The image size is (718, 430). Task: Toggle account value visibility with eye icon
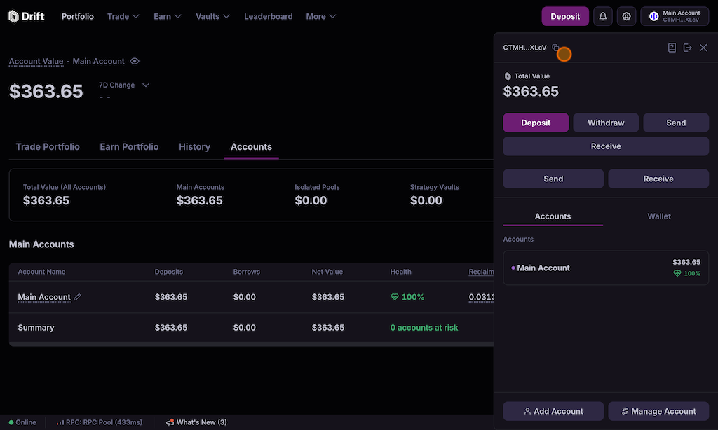(135, 62)
